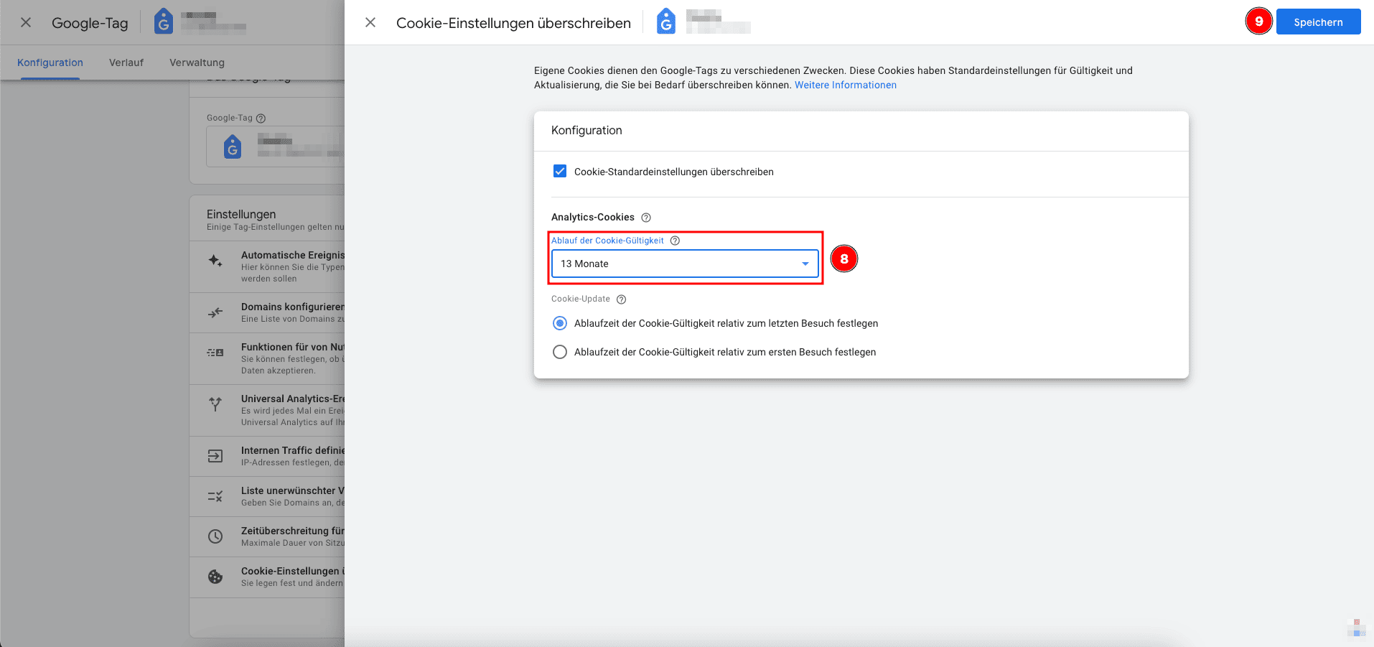Image resolution: width=1374 pixels, height=647 pixels.
Task: Click the Universal Analytics fork icon
Action: tap(215, 404)
